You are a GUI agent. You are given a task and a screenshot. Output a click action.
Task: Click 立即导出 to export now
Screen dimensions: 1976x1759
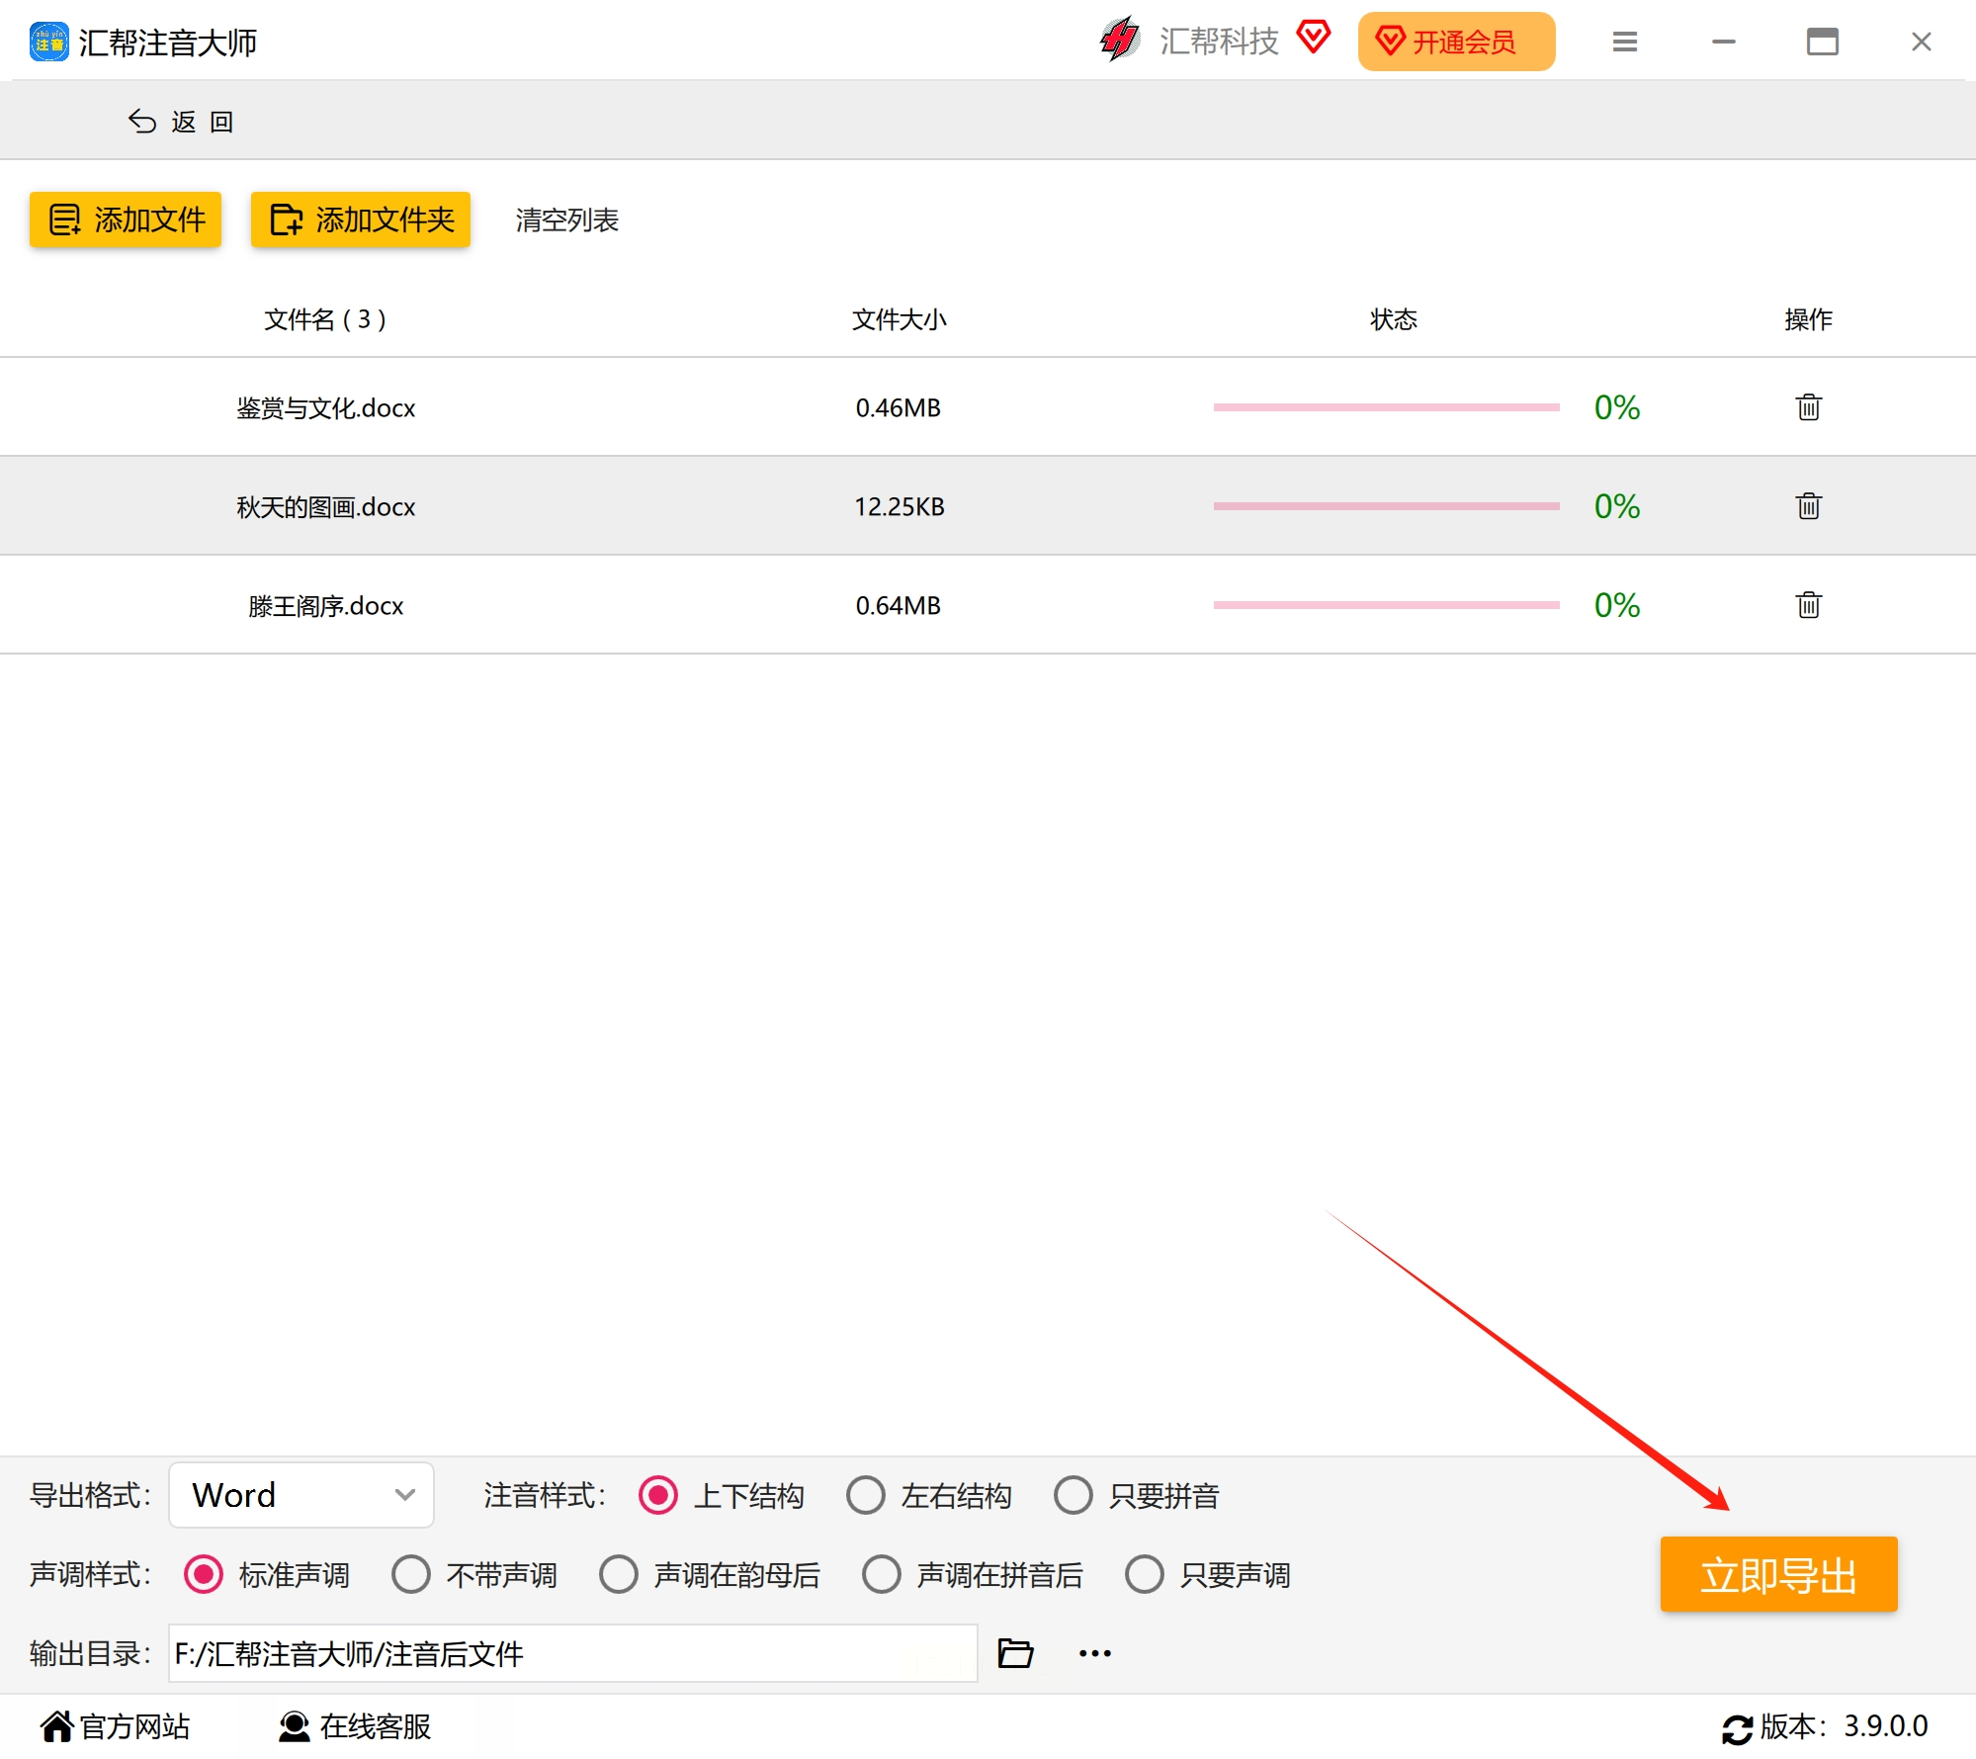[x=1778, y=1574]
